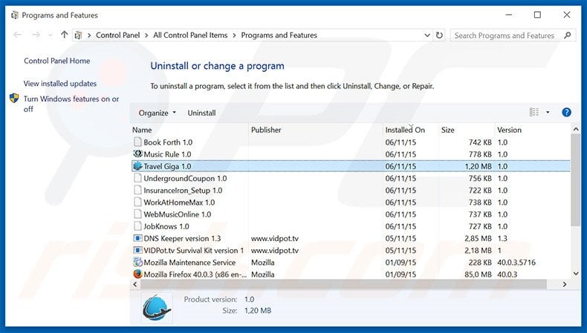Click the VIDPot.tv Survival Kit icon
This screenshot has width=587, height=333.
coord(137,250)
